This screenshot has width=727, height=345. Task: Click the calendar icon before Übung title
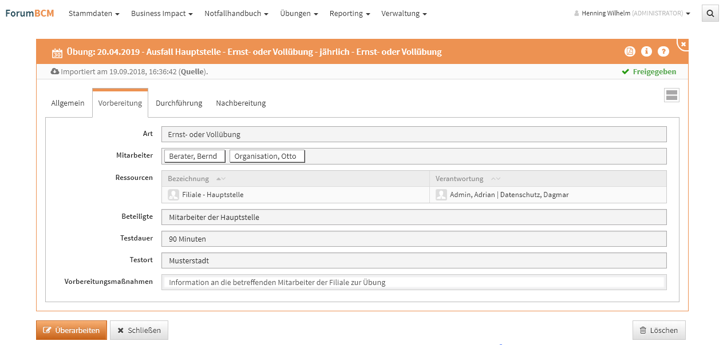point(57,53)
